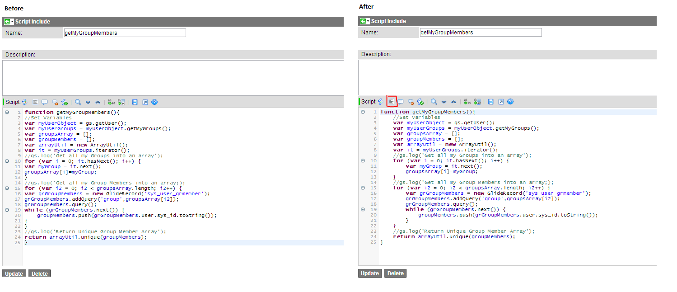677x292 pixels.
Task: Click Replace All icon in After panel toolbar
Action: tap(477, 102)
